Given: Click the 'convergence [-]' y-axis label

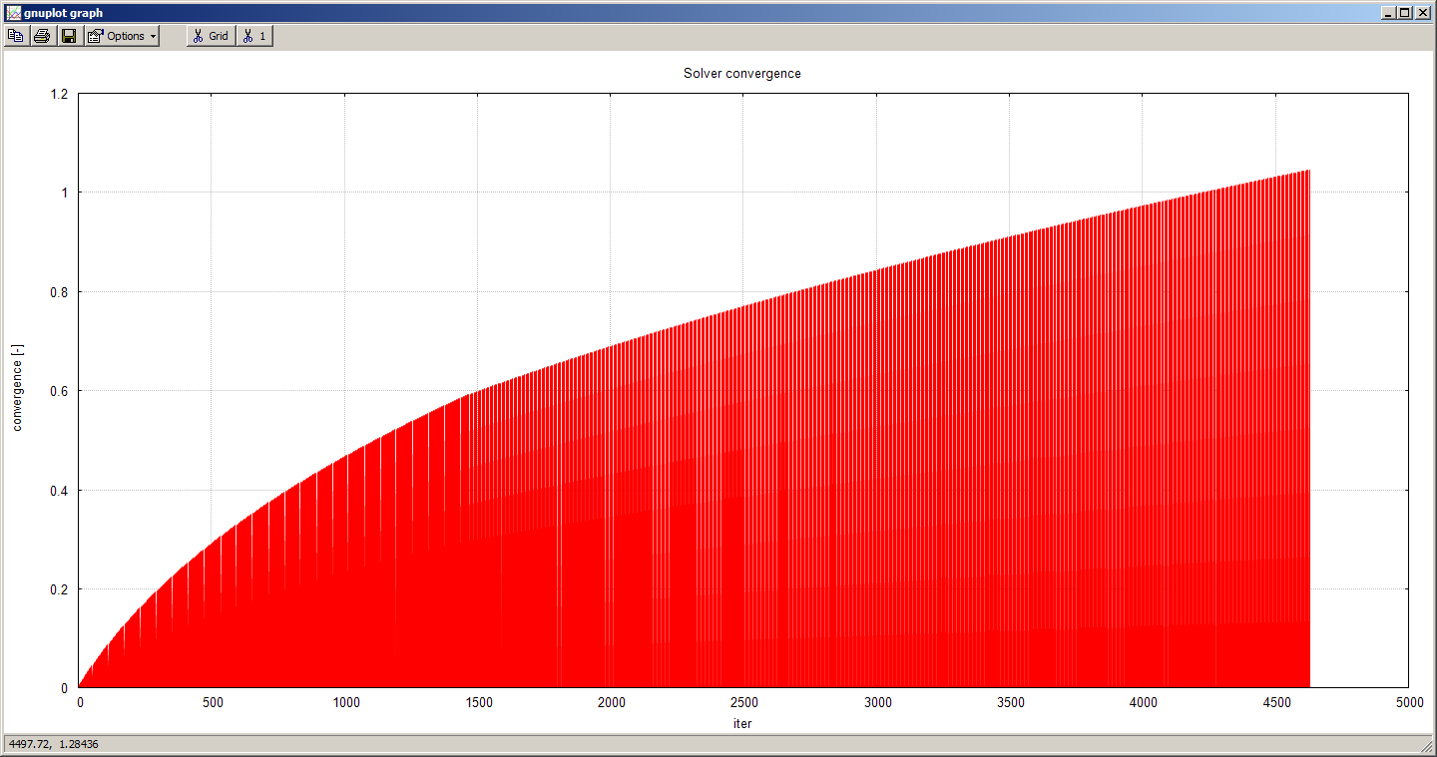Looking at the screenshot, I should coord(17,387).
